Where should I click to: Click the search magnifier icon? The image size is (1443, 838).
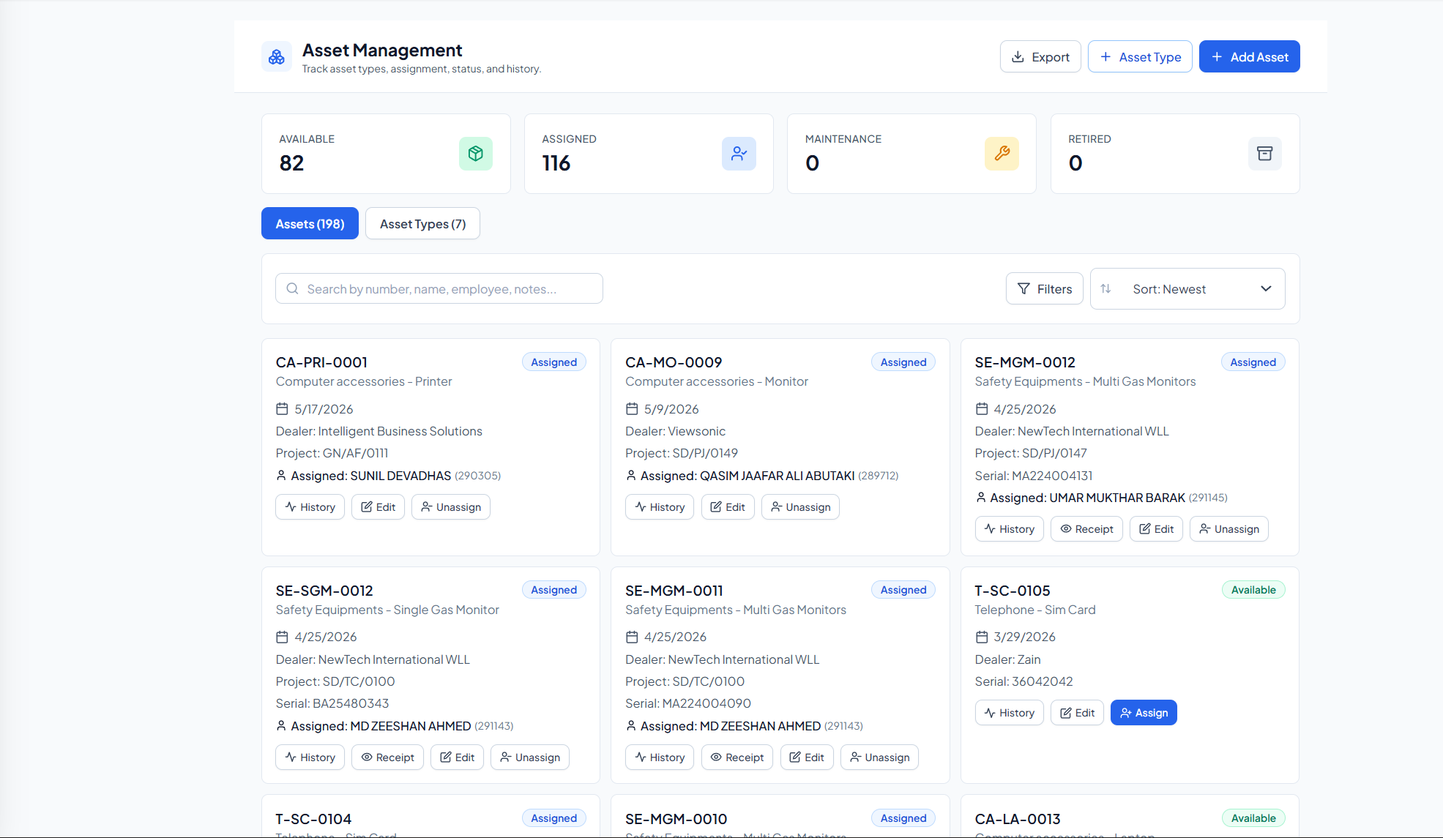tap(292, 288)
